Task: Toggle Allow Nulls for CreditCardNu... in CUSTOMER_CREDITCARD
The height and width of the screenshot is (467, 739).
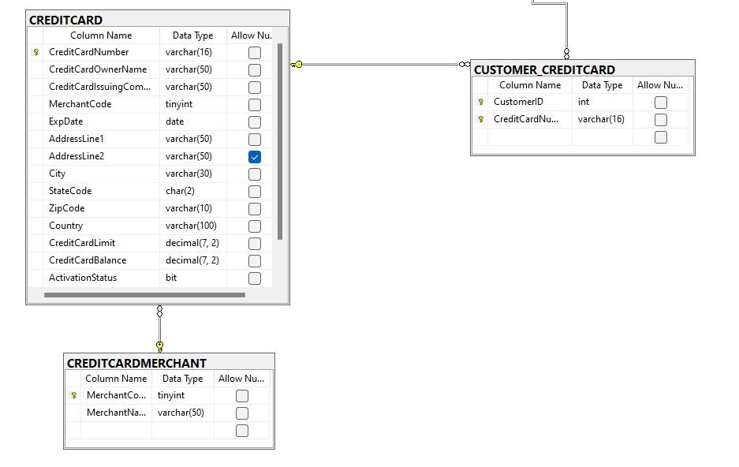Action: tap(661, 120)
